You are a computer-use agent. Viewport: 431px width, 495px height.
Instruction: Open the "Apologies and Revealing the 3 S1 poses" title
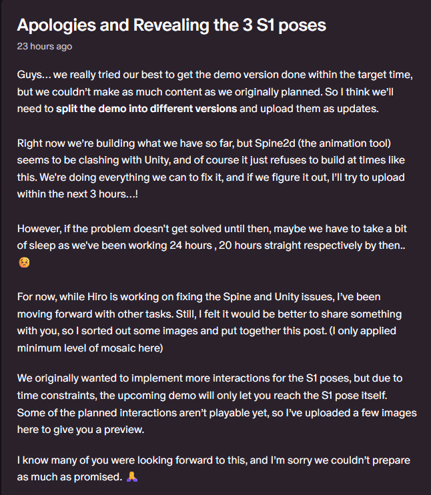[x=171, y=25]
